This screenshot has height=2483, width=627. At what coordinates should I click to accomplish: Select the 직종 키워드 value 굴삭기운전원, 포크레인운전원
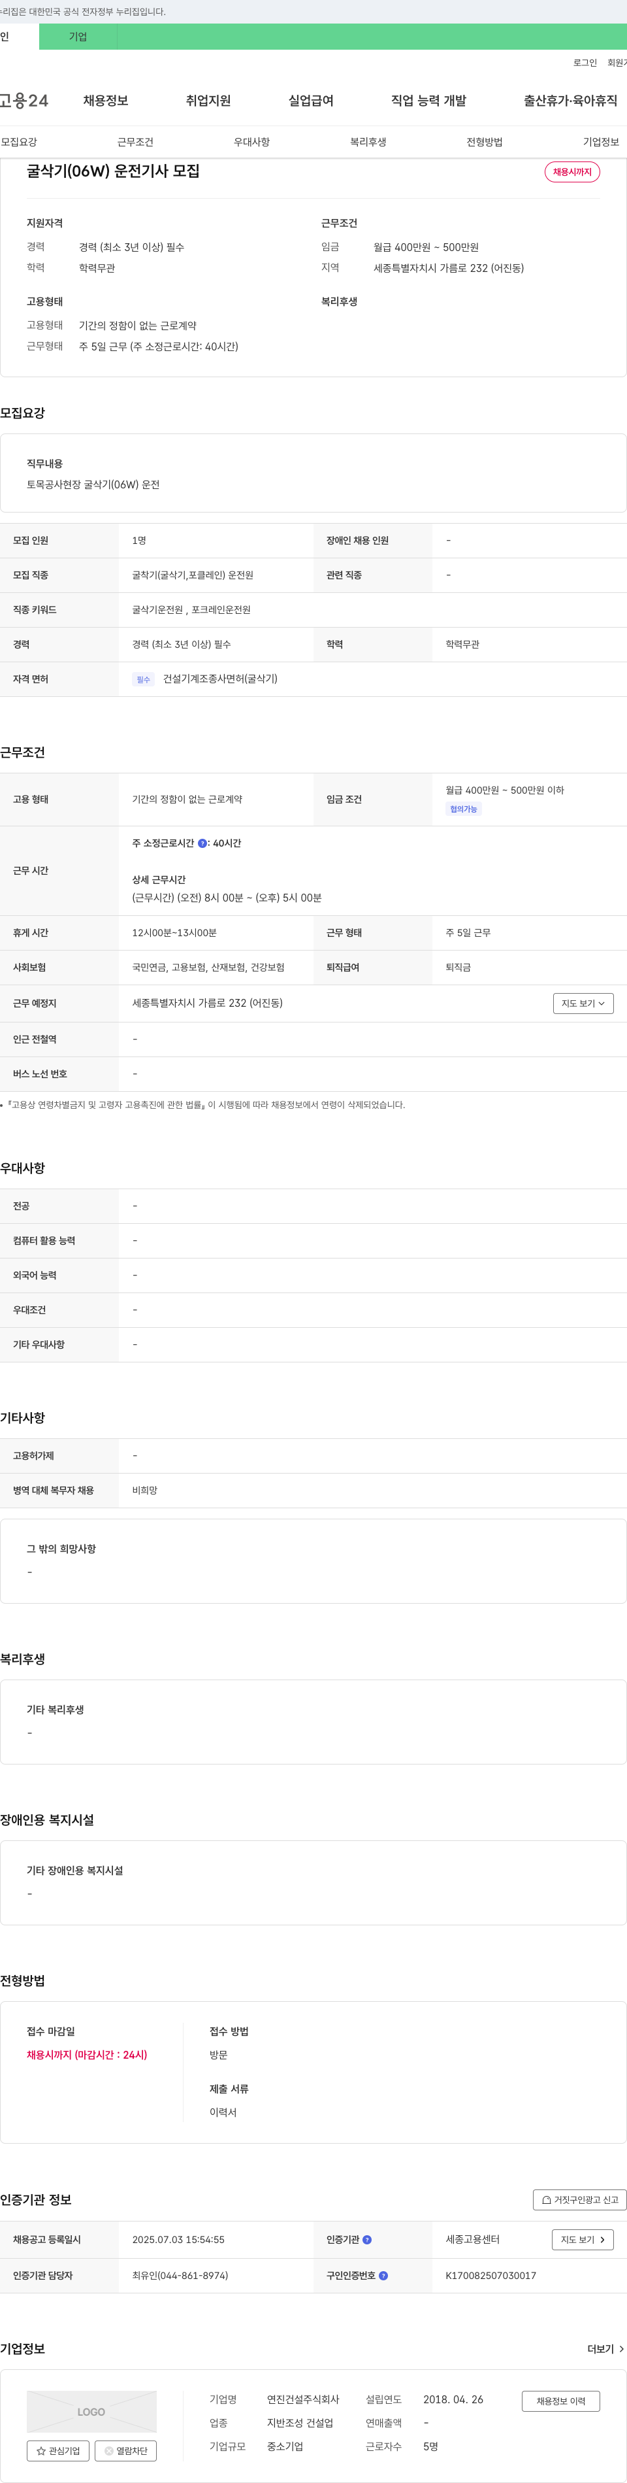(191, 610)
